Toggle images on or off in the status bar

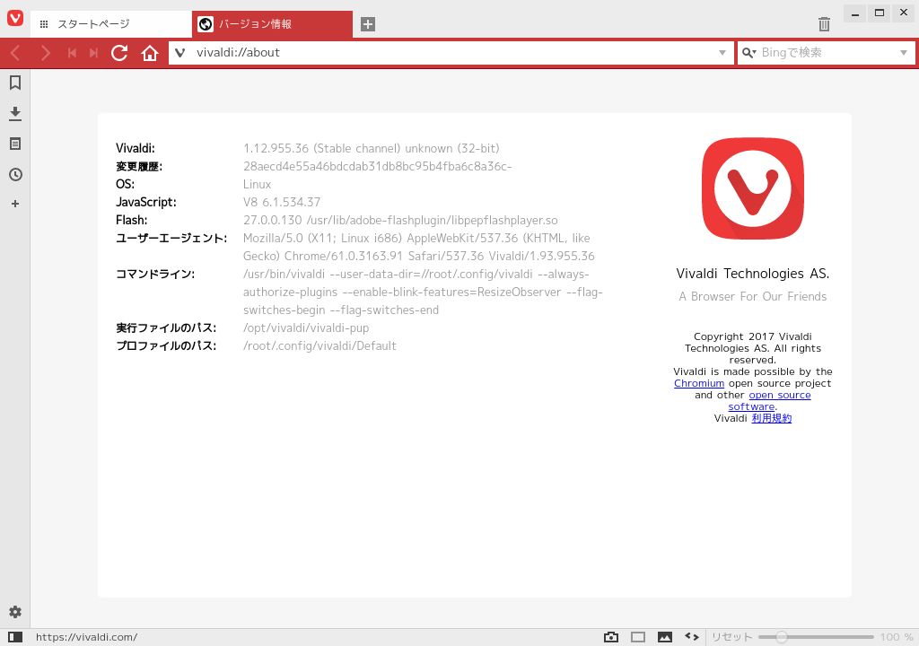click(664, 636)
